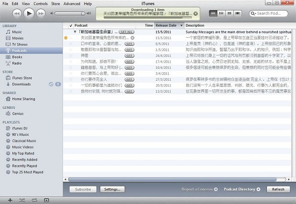Click GET for the 17/4/2011 episode
The image size is (296, 204).
129,62
